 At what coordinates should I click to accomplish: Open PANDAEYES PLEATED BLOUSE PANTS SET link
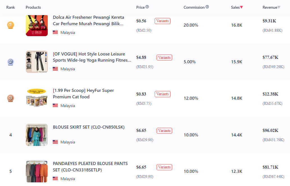point(90,167)
